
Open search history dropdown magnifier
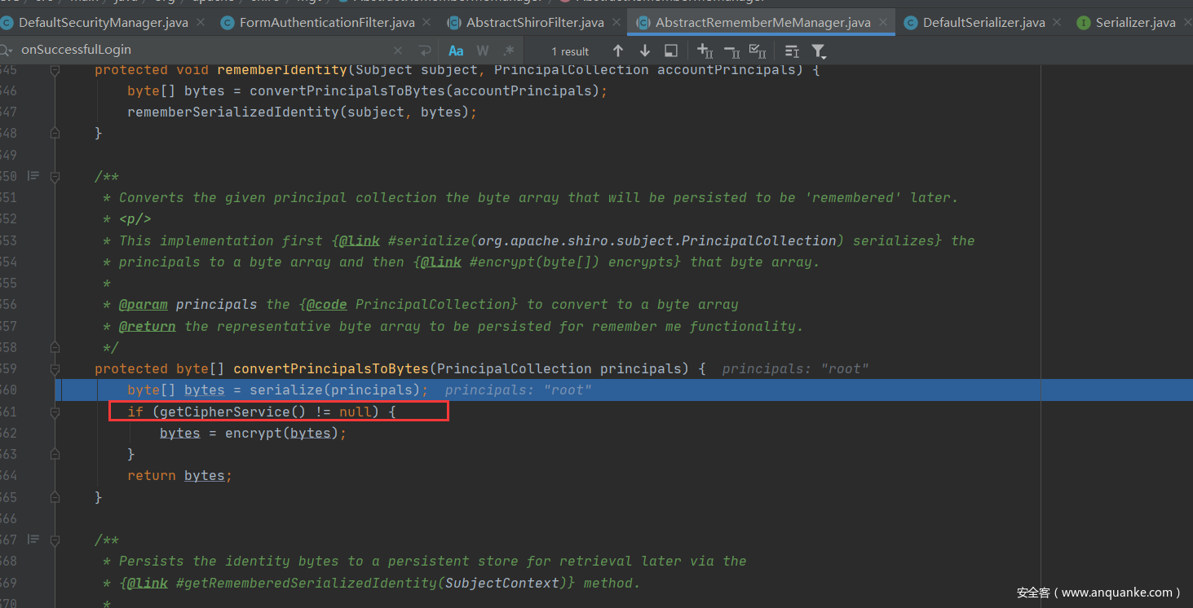pyautogui.click(x=7, y=51)
